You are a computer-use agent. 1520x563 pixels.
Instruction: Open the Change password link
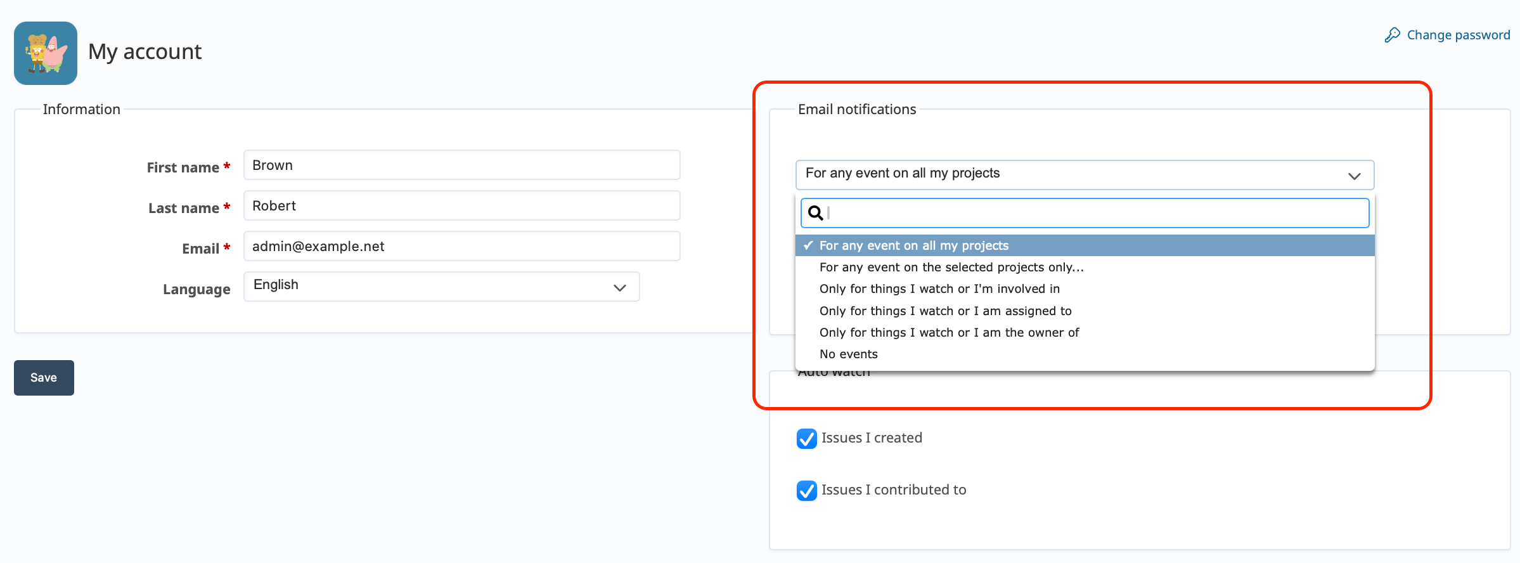[1458, 35]
